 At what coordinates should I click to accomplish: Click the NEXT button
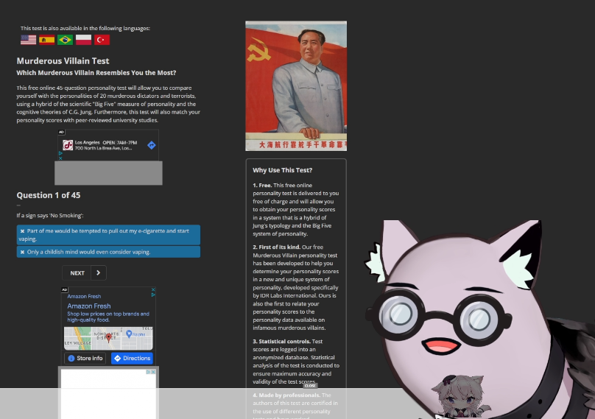(77, 273)
